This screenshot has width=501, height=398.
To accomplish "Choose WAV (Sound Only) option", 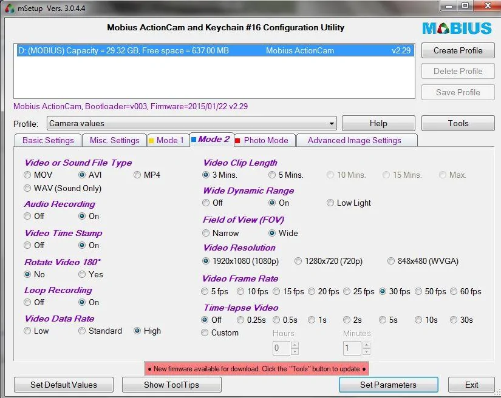I will click(63, 188).
